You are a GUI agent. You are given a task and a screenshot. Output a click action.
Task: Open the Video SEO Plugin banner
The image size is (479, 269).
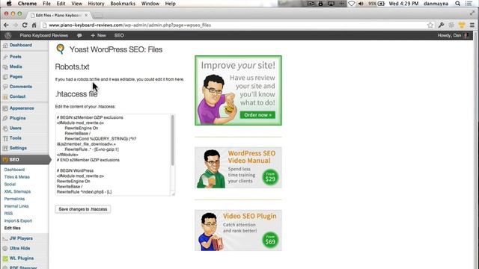238,230
